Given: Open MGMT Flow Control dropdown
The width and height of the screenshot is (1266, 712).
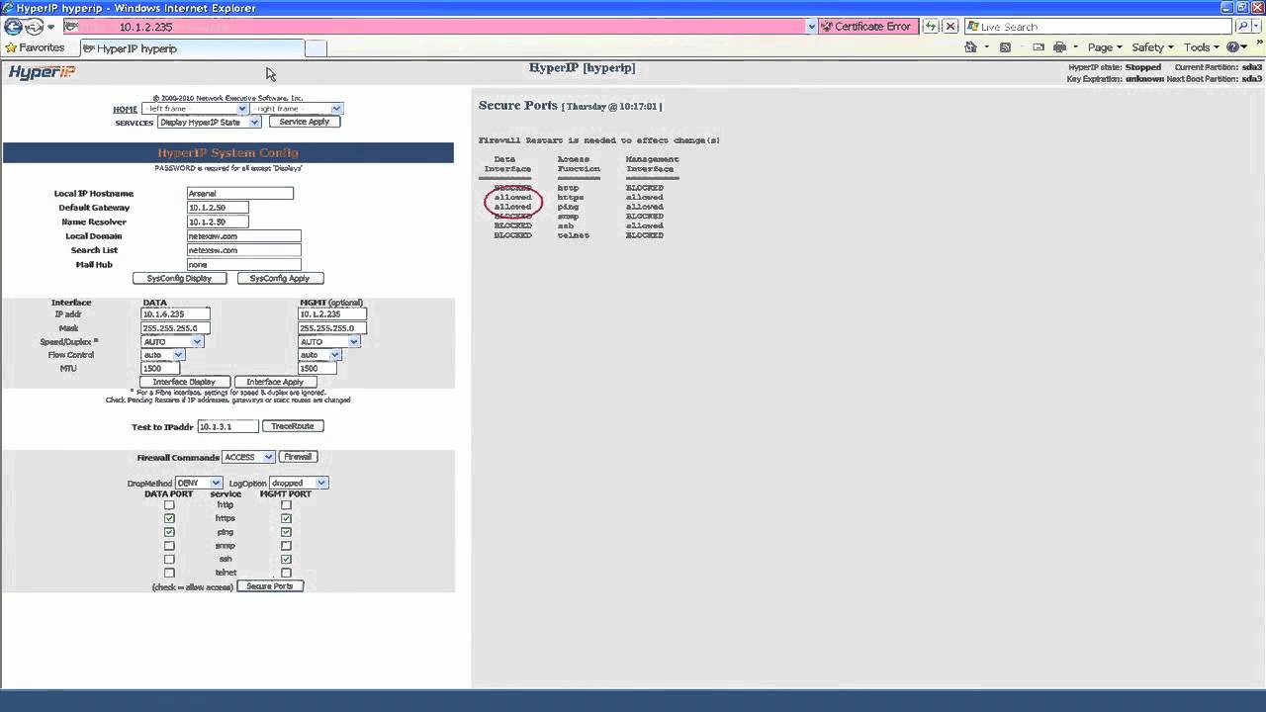Looking at the screenshot, I should point(319,355).
